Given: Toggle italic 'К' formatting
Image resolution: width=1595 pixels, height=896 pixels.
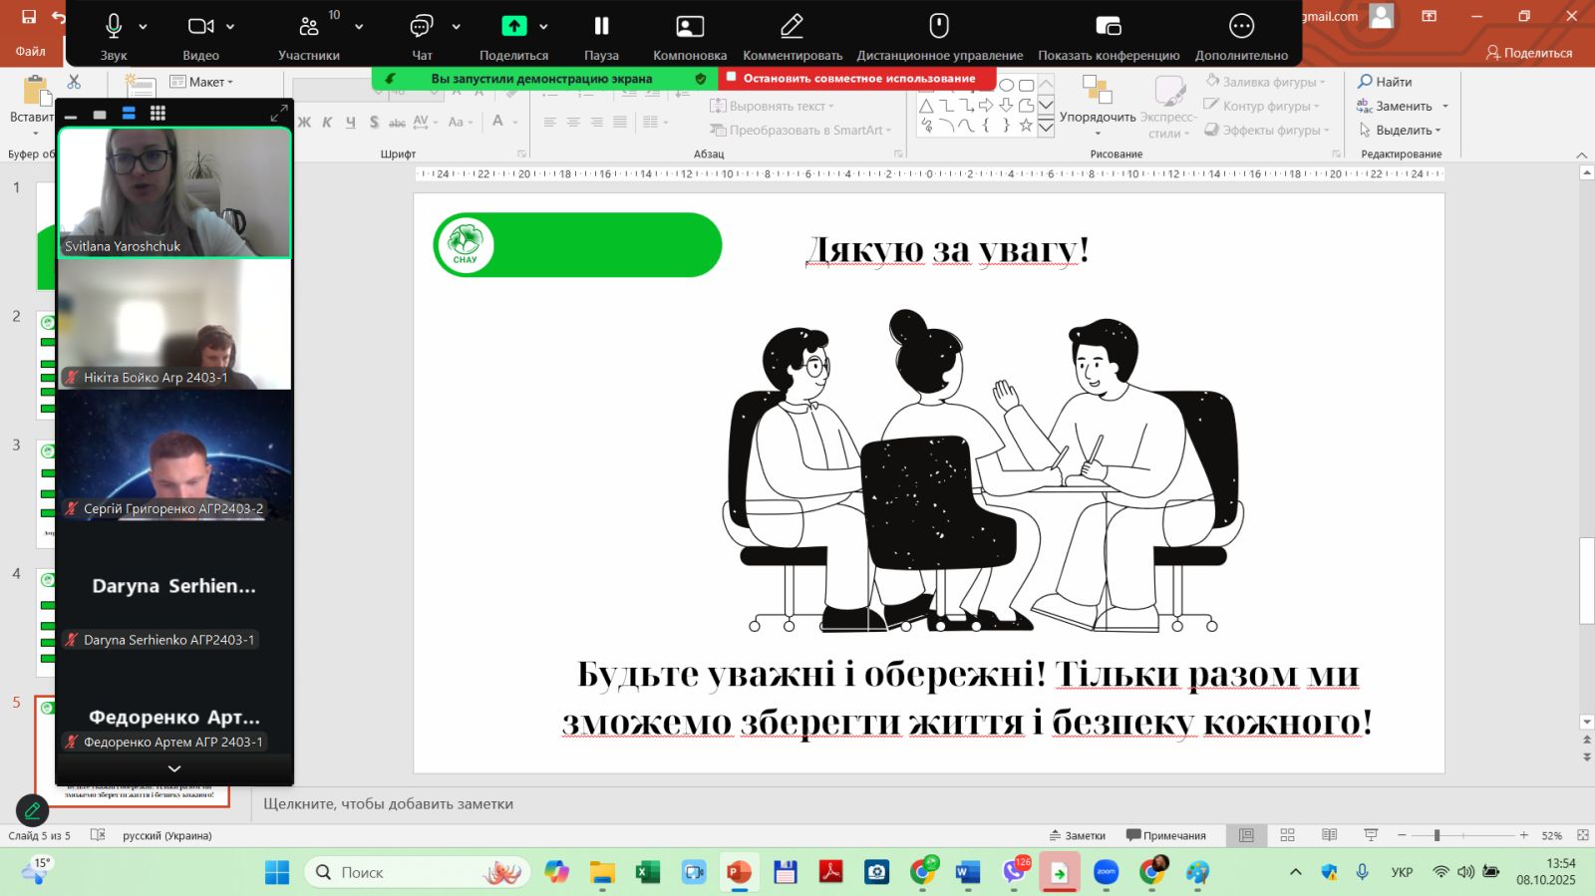Looking at the screenshot, I should coord(327,122).
